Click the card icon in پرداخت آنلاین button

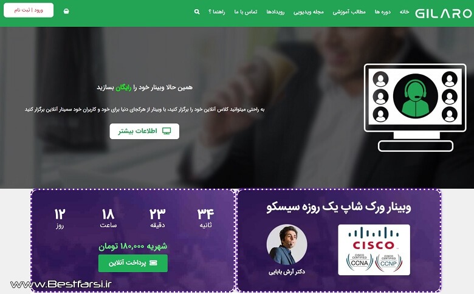point(154,263)
